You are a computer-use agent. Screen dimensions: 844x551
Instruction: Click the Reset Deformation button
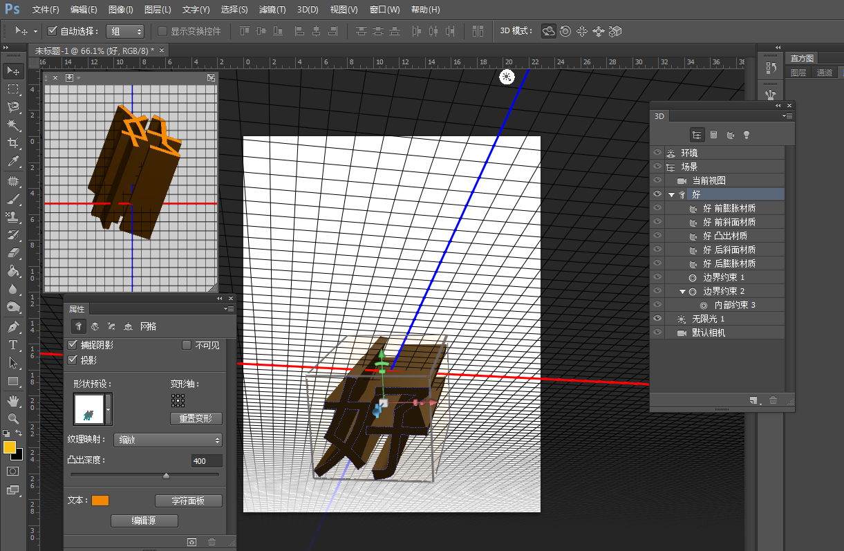[196, 418]
